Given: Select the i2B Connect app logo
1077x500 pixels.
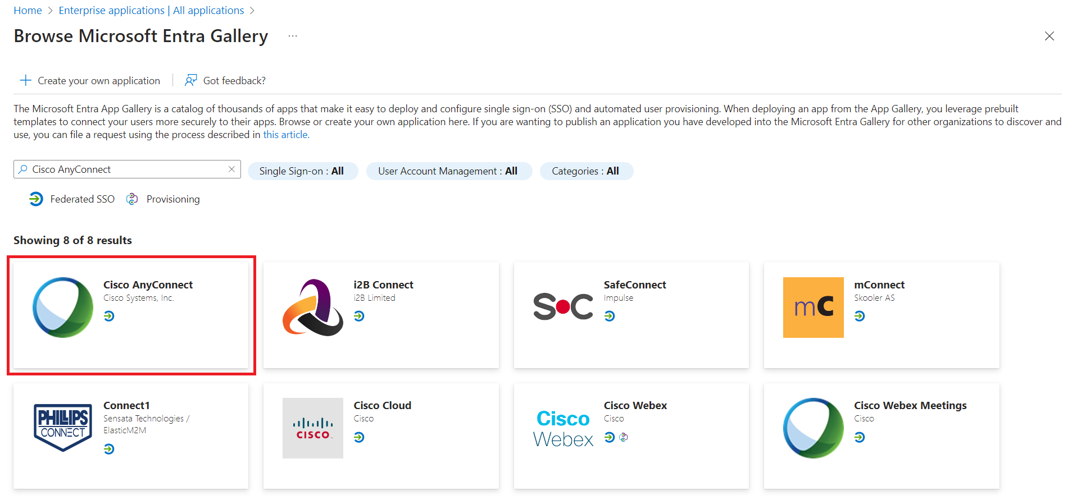Looking at the screenshot, I should pos(313,308).
